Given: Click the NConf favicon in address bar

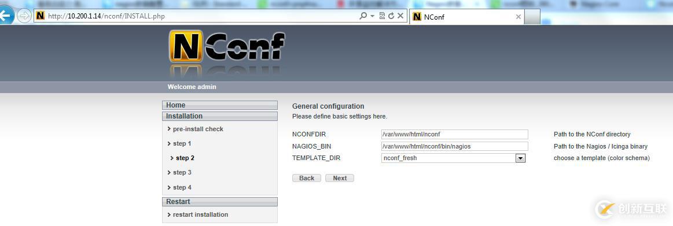Looking at the screenshot, I should pos(41,16).
